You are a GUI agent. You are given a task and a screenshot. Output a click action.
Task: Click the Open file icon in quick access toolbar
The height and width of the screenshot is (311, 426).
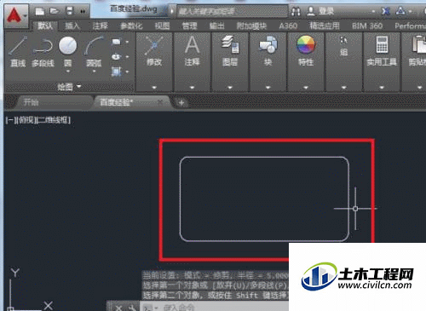(x=55, y=11)
